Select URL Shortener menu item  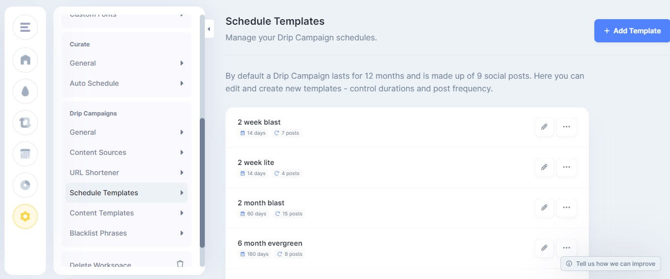coord(94,173)
